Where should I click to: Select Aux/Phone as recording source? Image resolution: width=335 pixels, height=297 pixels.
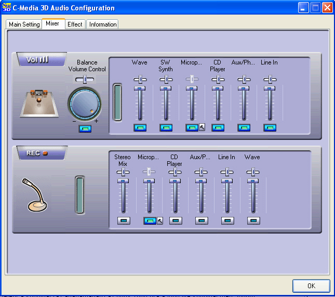coord(202,221)
